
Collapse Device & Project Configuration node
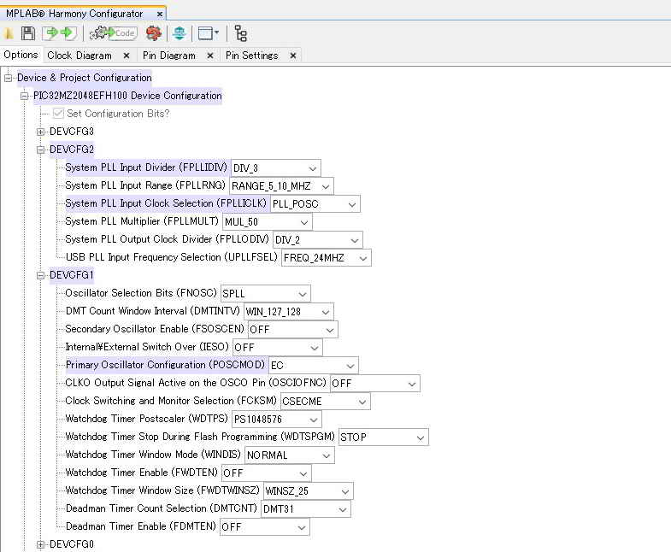click(9, 78)
